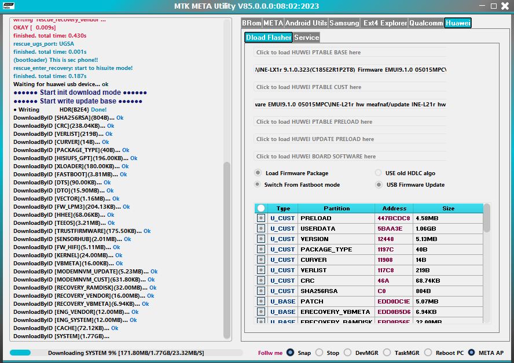
Task: Click the Follw me link
Action: pyautogui.click(x=270, y=353)
